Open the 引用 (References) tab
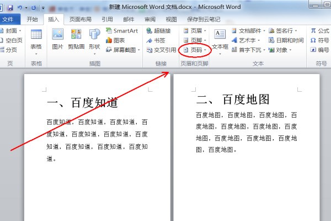 [x=107, y=19]
